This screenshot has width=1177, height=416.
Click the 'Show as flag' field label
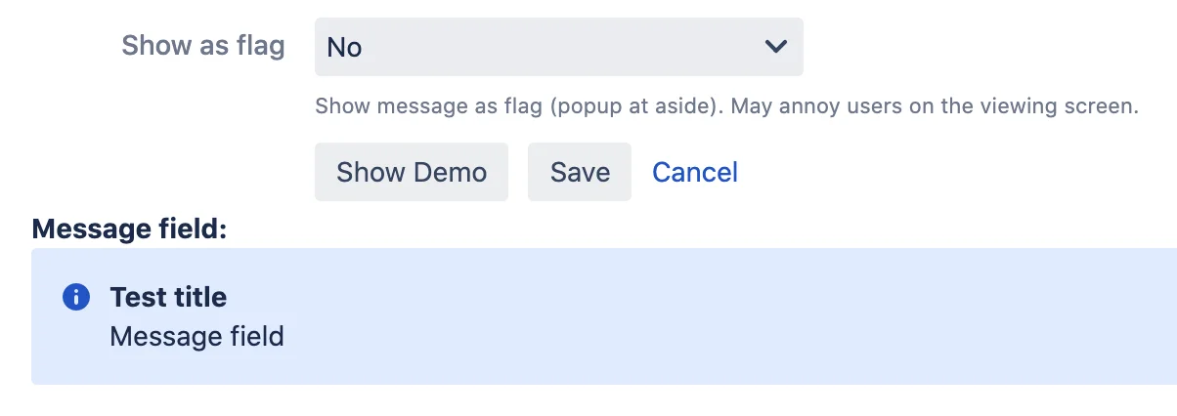click(x=203, y=46)
